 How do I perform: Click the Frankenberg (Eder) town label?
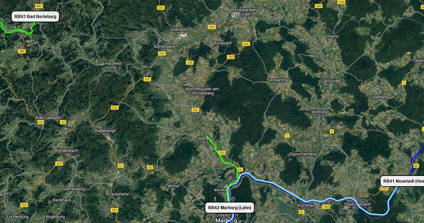(x=246, y=12)
